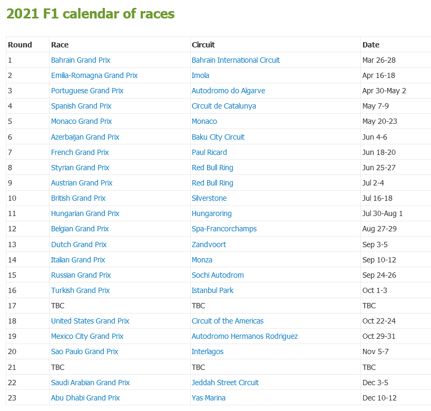Screen dimensions: 431x411
Task: Open the Circuit de Catalunya link
Action: click(x=224, y=106)
